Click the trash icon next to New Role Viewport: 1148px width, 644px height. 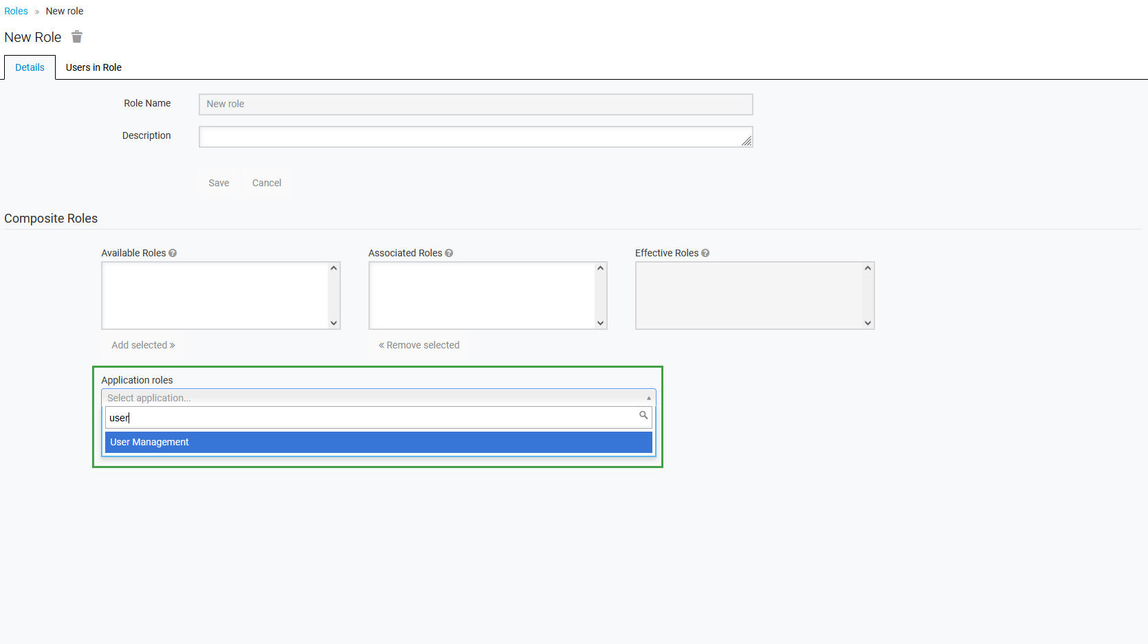[x=77, y=37]
